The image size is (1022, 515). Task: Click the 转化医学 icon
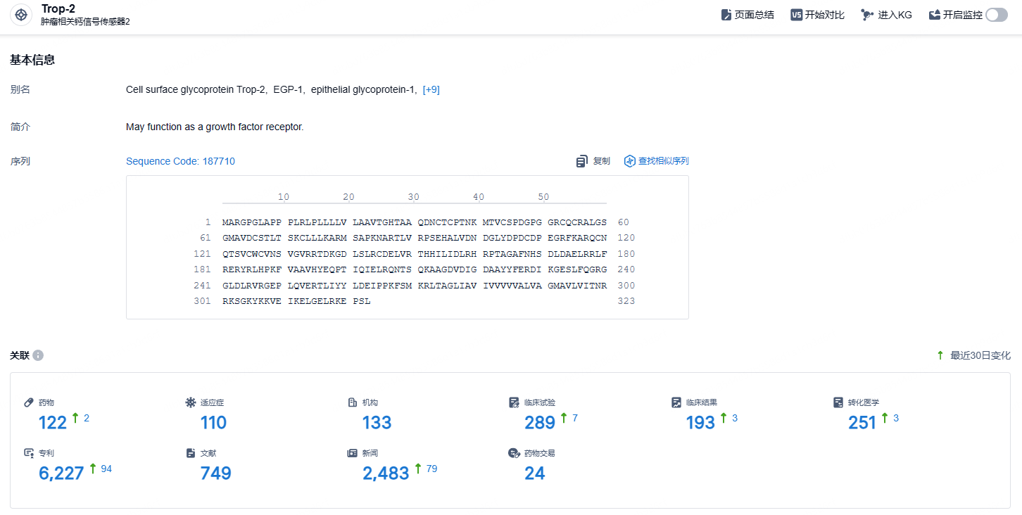[838, 402]
